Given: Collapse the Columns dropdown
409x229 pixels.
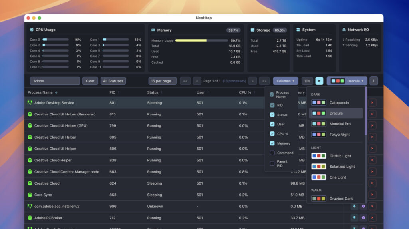Looking at the screenshot, I should point(286,81).
